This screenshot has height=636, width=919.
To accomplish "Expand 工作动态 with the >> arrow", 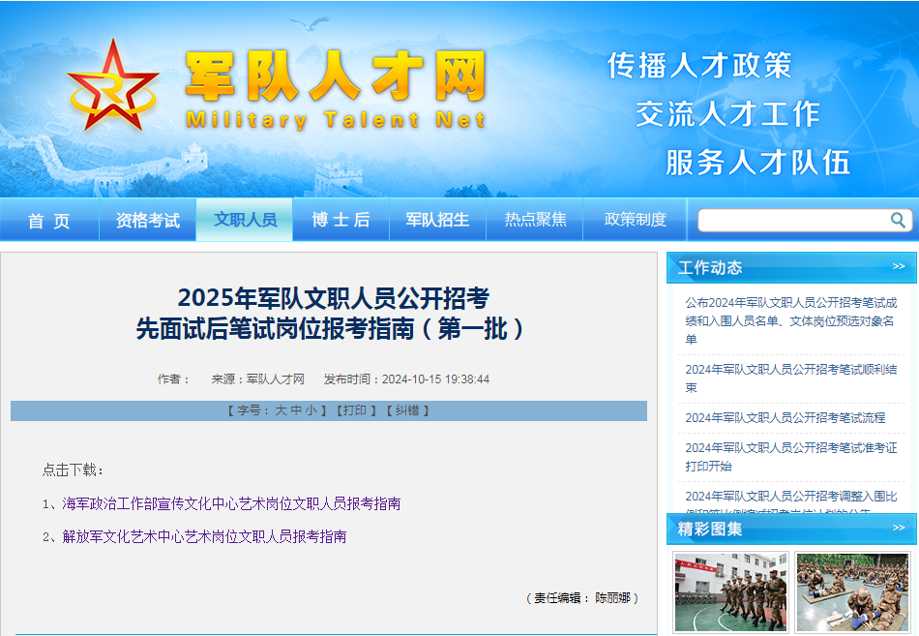I will pos(899,267).
